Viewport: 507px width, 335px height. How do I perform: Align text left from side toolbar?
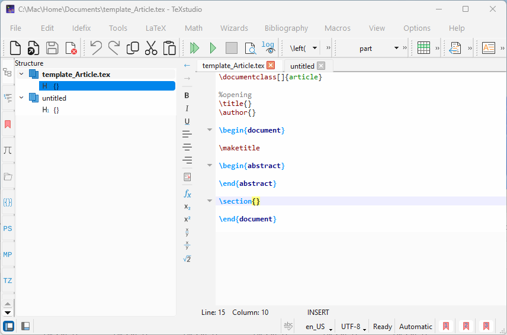pyautogui.click(x=187, y=134)
